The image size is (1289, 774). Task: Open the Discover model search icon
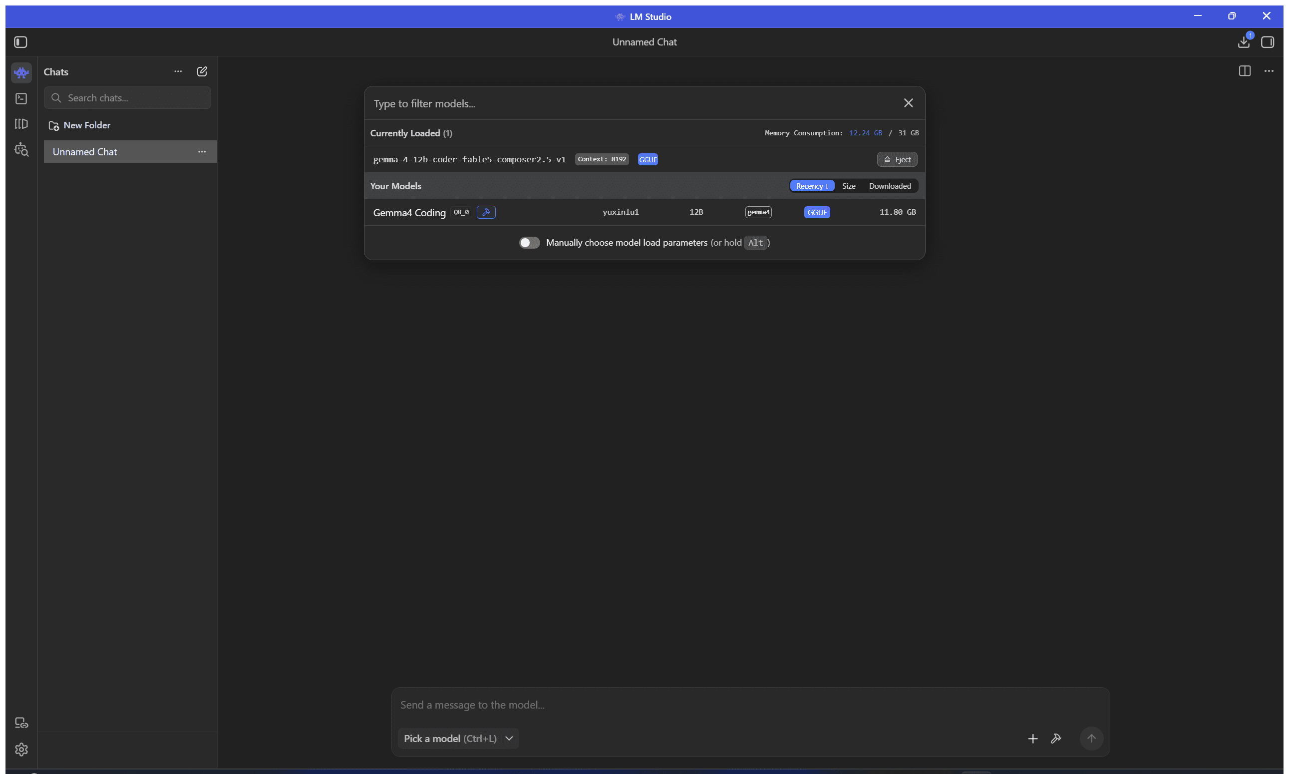[x=21, y=150]
